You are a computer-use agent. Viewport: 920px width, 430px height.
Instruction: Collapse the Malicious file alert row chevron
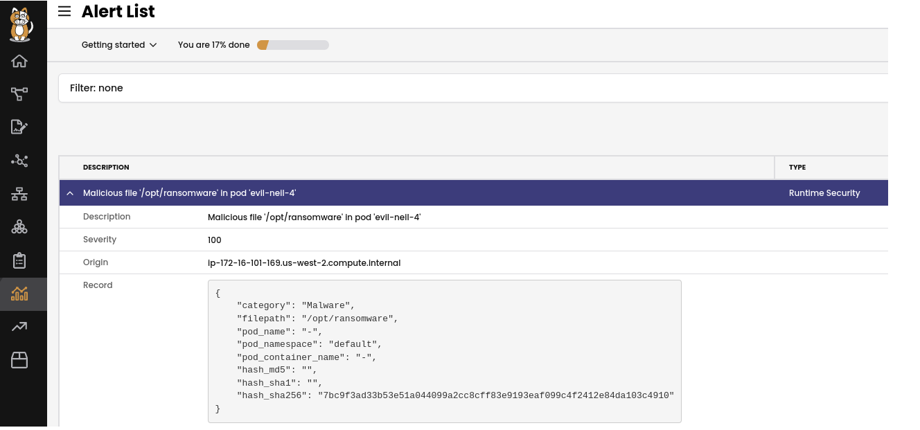pos(70,194)
